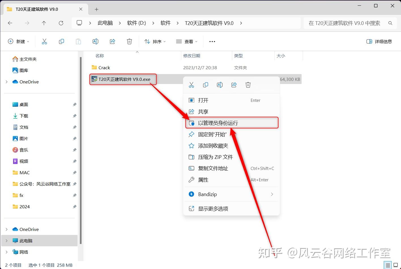Open 视频 in the navigation pane
This screenshot has width=401, height=269.
click(20, 161)
